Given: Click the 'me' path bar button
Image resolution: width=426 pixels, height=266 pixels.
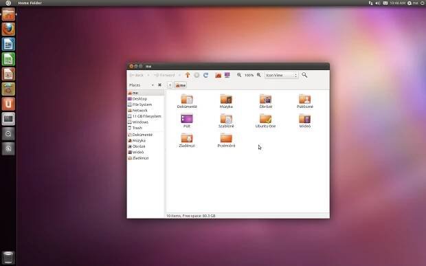Looking at the screenshot, I should pyautogui.click(x=181, y=85).
